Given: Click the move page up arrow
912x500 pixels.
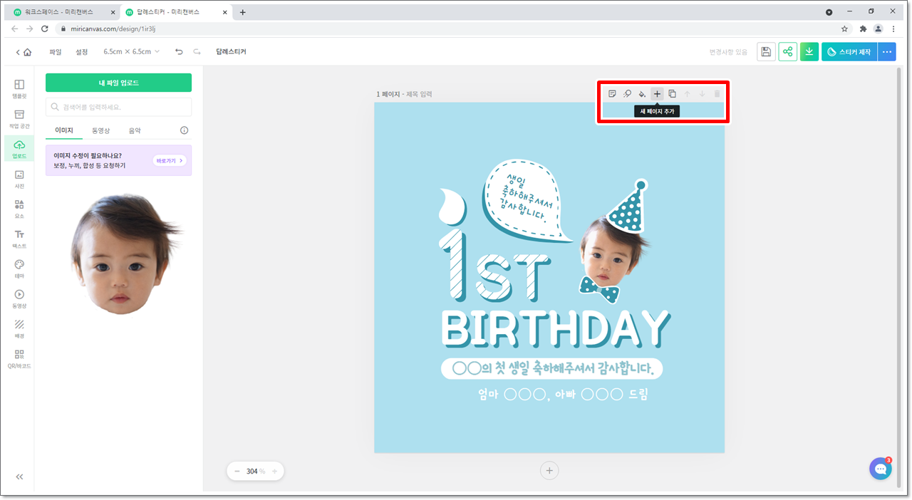Looking at the screenshot, I should 688,94.
